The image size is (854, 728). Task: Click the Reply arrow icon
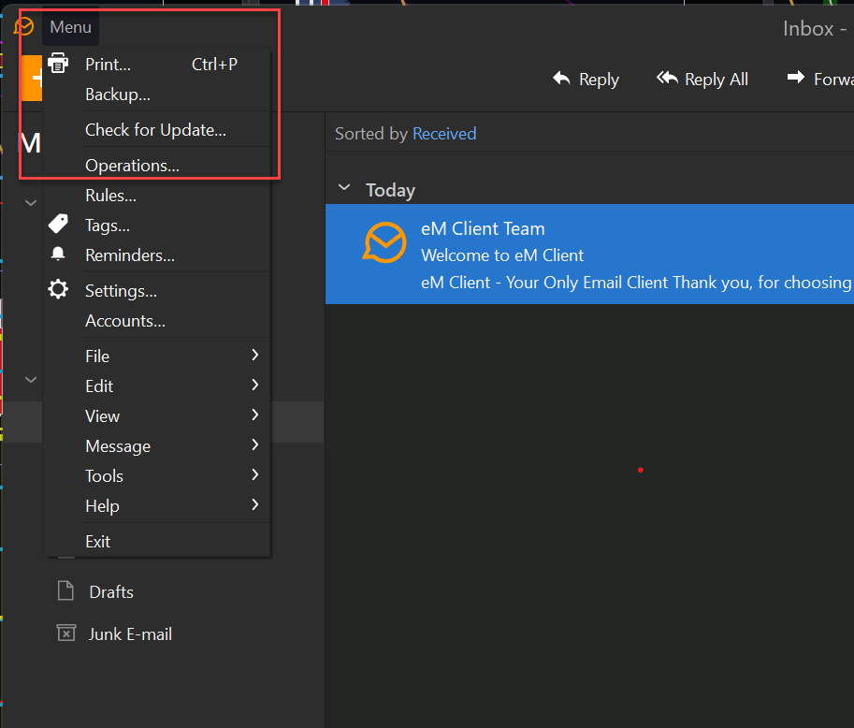click(561, 79)
